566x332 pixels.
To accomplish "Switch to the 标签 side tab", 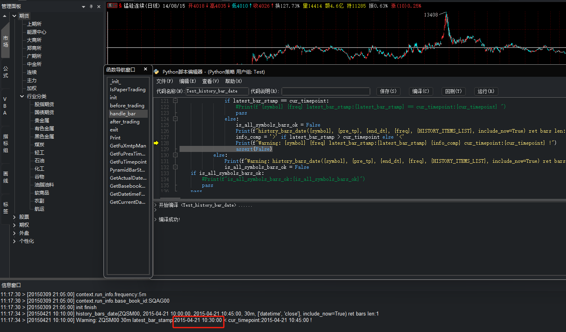I will point(5,208).
